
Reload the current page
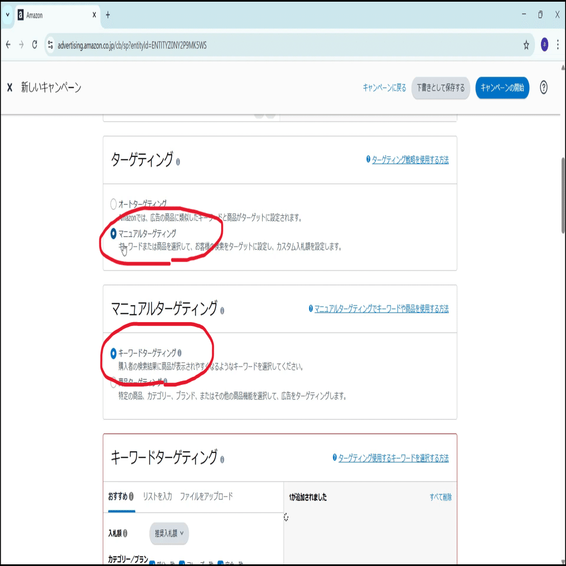coord(34,45)
